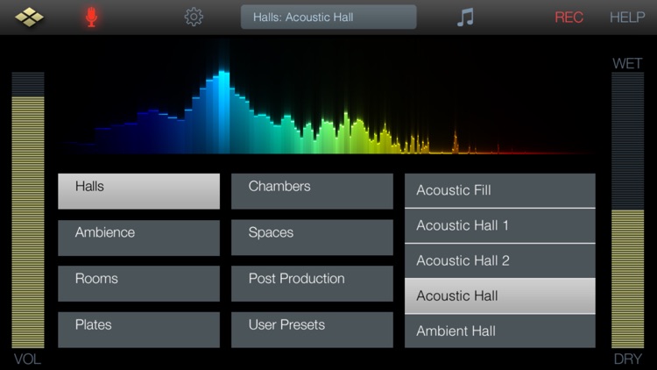The height and width of the screenshot is (370, 657).
Task: Choose the Ambience category
Action: coord(138,238)
